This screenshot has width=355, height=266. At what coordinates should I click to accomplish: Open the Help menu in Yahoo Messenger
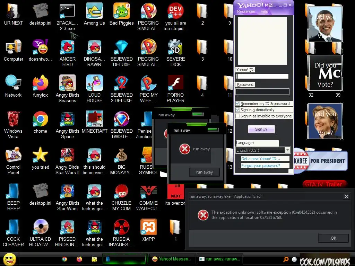(264, 11)
